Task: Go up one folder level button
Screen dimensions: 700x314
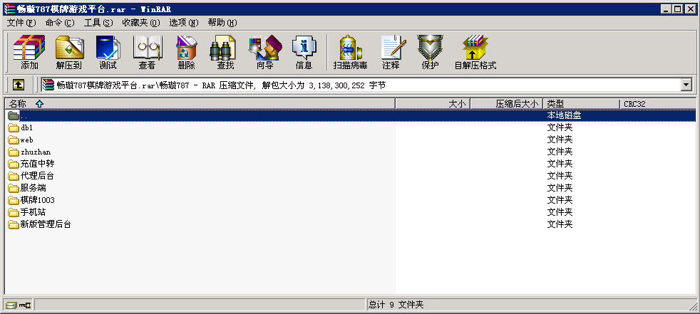Action: click(19, 85)
